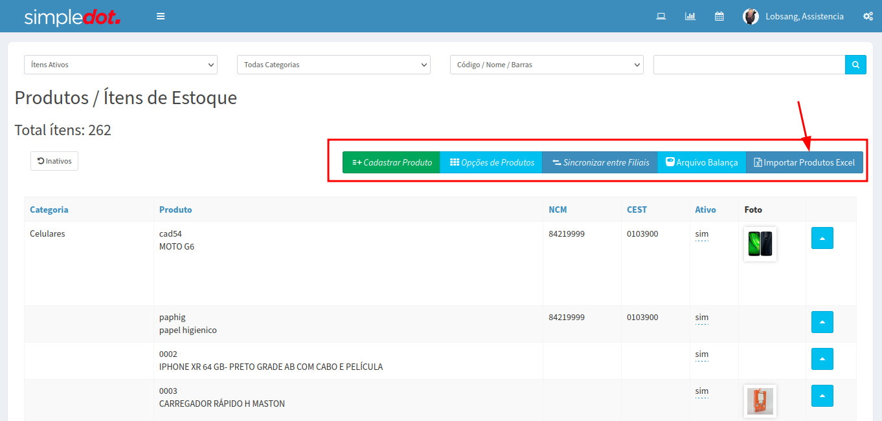
Task: Click the simpledot logo
Action: [72, 17]
